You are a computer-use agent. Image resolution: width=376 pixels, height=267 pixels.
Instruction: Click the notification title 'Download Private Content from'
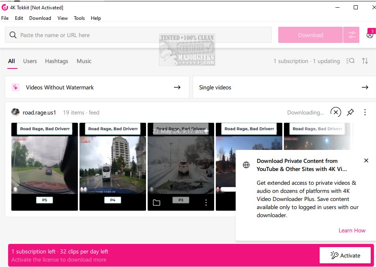click(x=297, y=161)
